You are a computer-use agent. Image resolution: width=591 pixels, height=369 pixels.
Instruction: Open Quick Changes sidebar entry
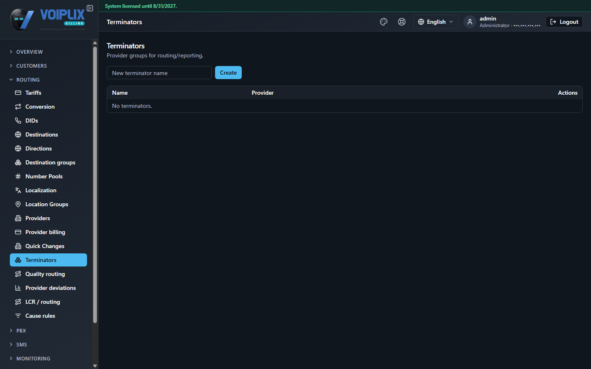point(48,246)
